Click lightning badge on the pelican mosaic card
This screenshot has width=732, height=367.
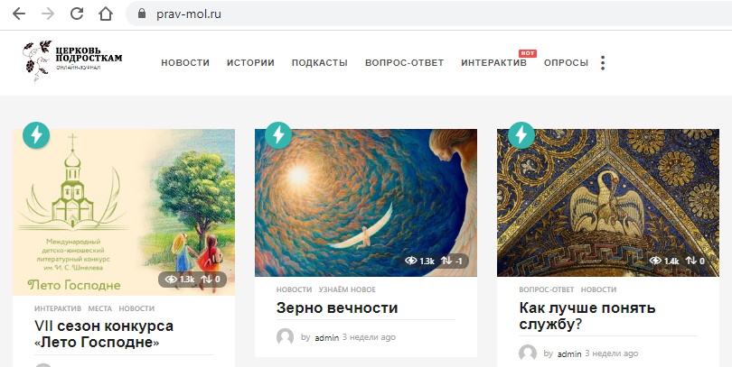pos(521,135)
